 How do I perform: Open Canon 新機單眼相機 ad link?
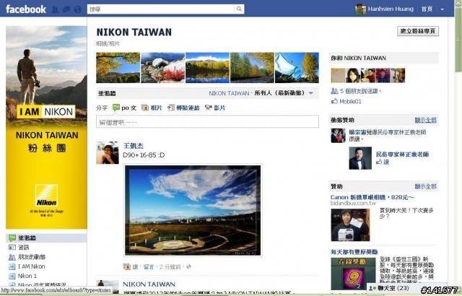[372, 197]
